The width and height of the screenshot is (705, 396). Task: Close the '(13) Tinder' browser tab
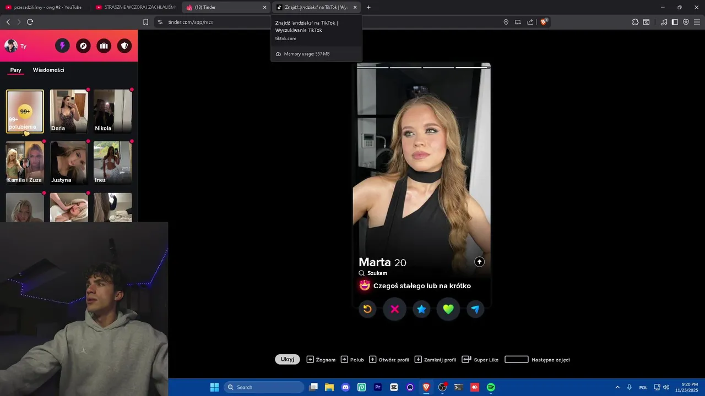[x=264, y=7]
